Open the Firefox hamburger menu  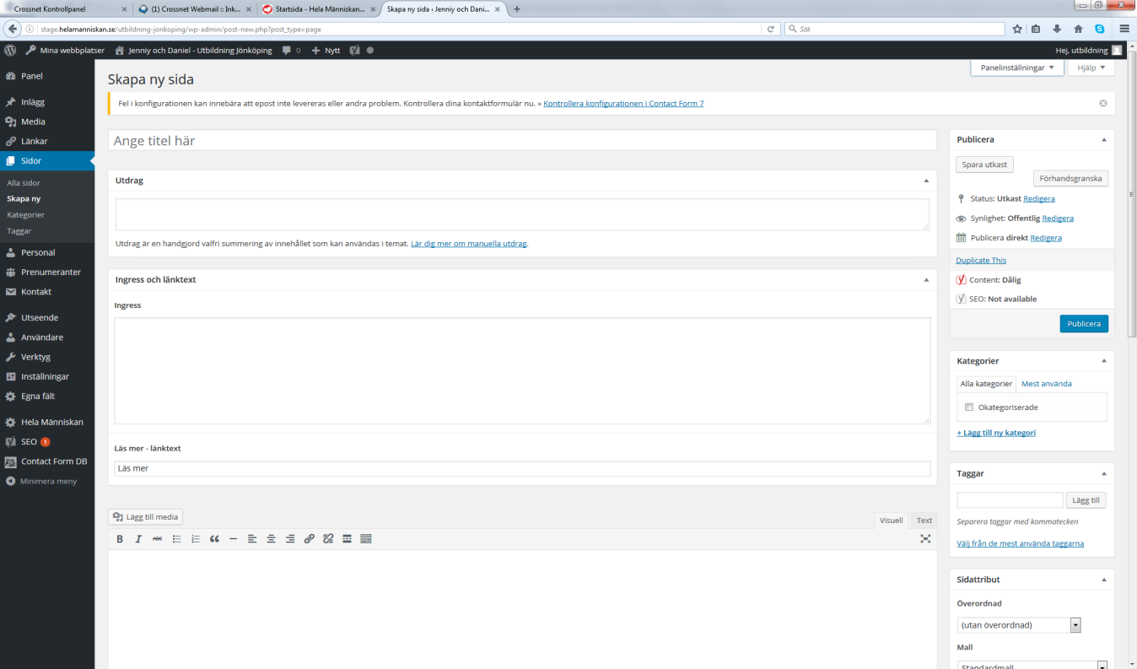click(1125, 29)
